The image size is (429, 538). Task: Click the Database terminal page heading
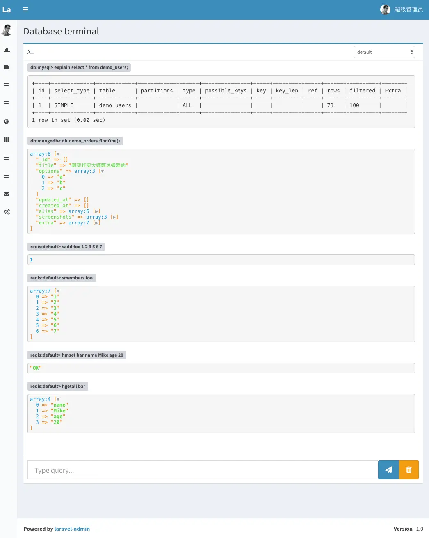[61, 31]
